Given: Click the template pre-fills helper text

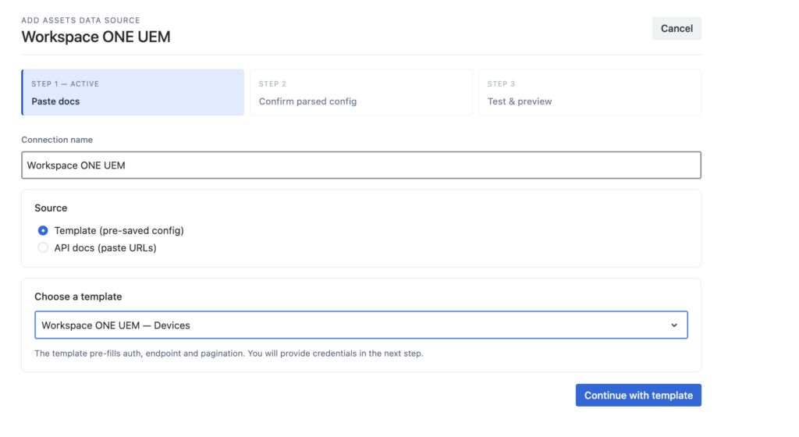Looking at the screenshot, I should tap(229, 354).
